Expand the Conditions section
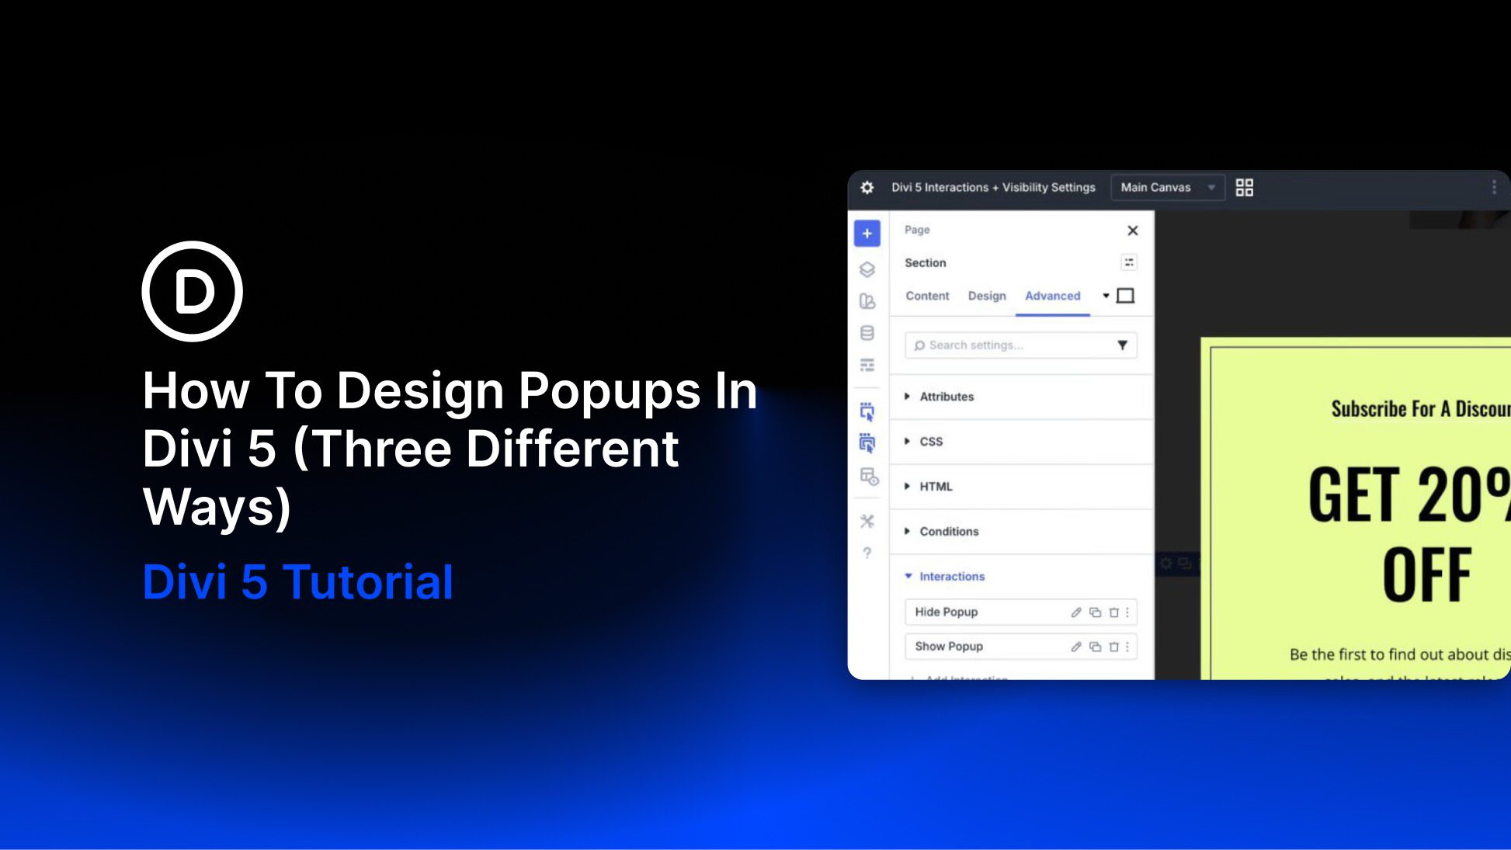The height and width of the screenshot is (850, 1511). click(x=948, y=532)
